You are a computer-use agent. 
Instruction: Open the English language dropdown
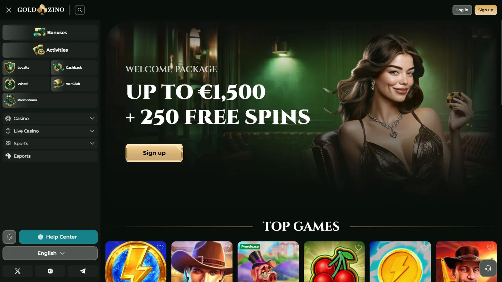(50, 253)
